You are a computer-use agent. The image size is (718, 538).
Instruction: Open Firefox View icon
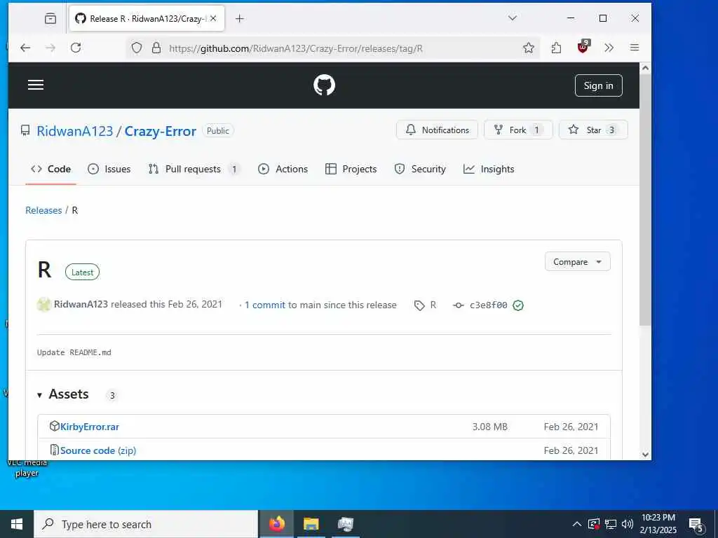(x=50, y=18)
